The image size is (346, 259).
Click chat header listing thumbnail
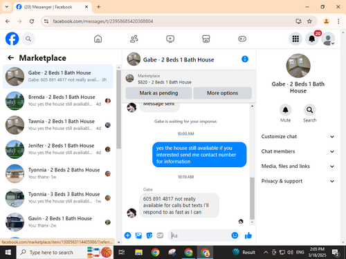(x=134, y=59)
